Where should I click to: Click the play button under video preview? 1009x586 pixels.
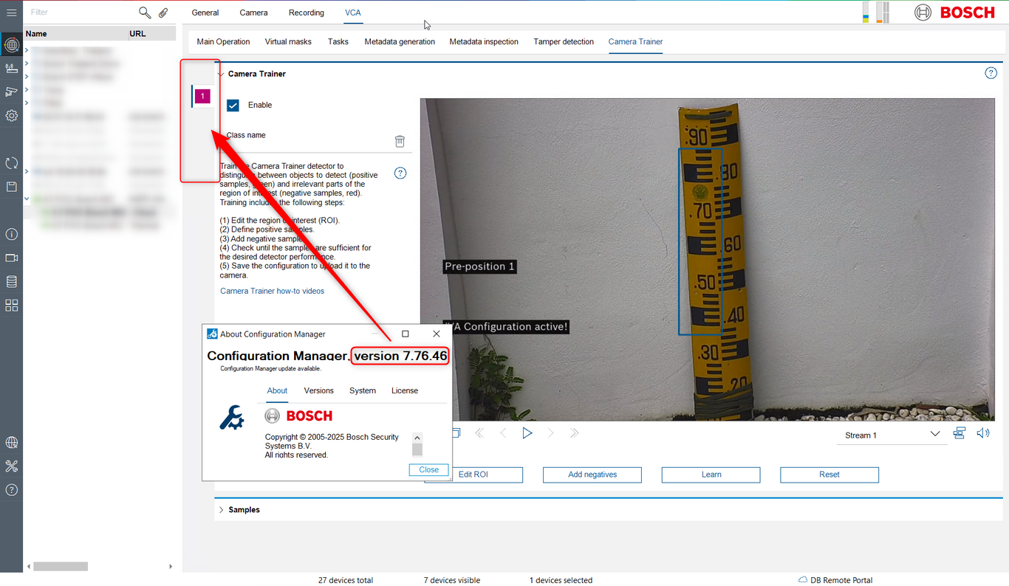tap(527, 433)
